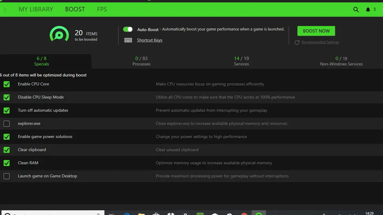383x215 pixels.
Task: Click the taskbar clock showing 14:29
Action: [369, 213]
